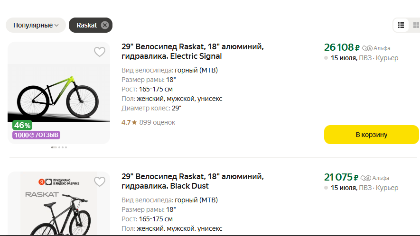View the Black Dust bike thumbnail
The width and height of the screenshot is (420, 236).
point(59,204)
